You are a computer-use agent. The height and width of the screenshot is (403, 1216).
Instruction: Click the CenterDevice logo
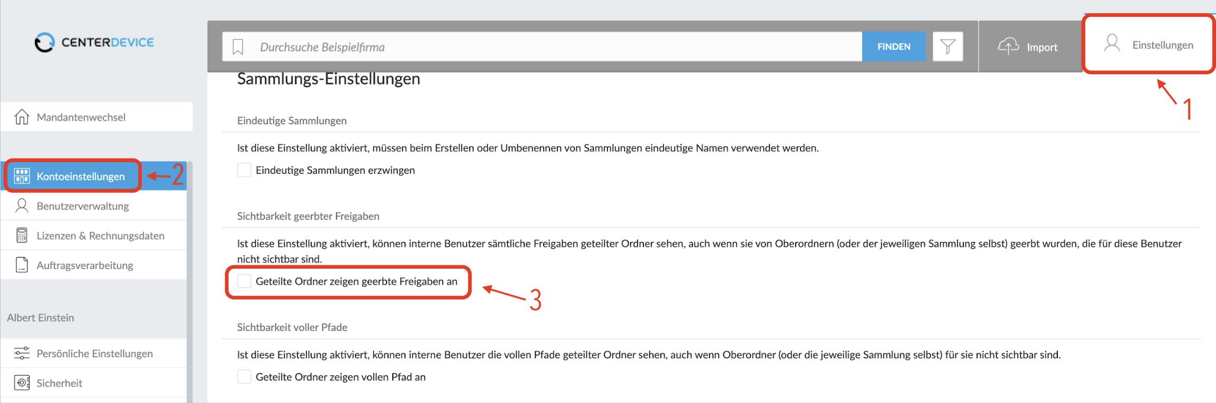(x=94, y=43)
